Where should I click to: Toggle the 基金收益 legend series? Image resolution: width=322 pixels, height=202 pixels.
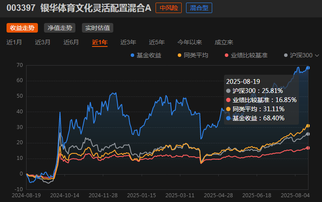pyautogui.click(x=146, y=55)
